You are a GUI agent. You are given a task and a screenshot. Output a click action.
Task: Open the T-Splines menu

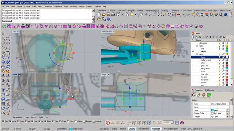[97, 7]
